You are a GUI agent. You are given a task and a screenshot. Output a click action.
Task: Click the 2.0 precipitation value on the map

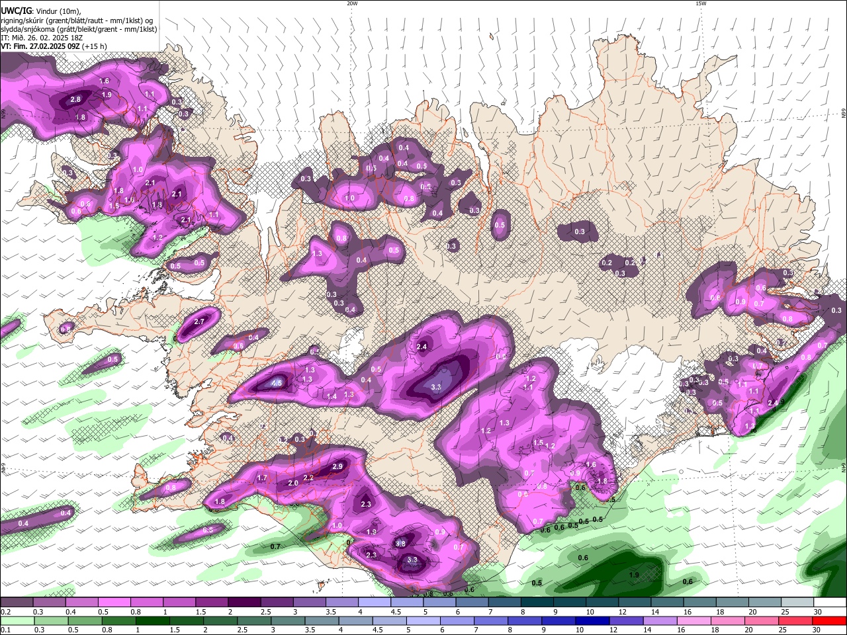pyautogui.click(x=293, y=483)
